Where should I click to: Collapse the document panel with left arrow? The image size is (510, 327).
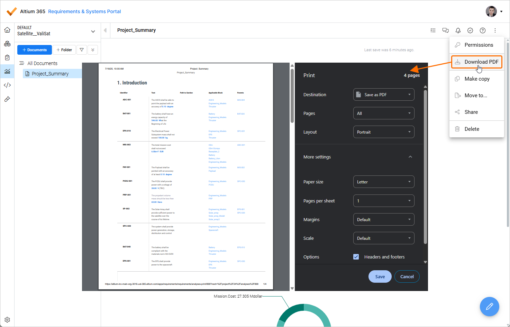coord(105,30)
